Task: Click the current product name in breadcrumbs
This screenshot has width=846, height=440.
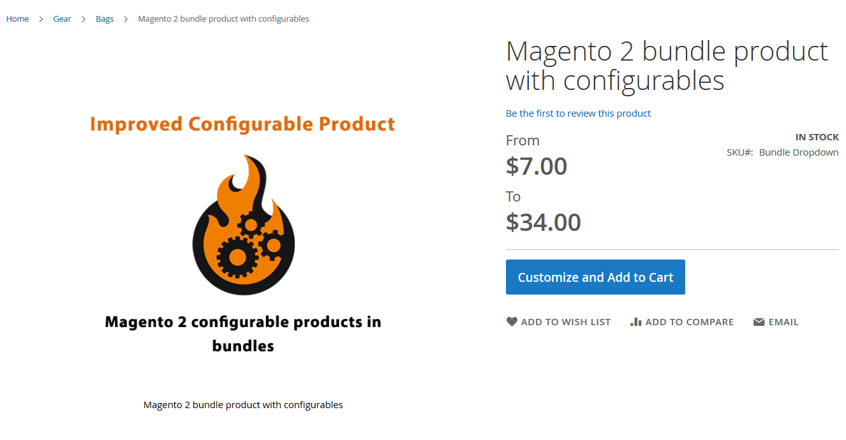Action: (x=223, y=19)
